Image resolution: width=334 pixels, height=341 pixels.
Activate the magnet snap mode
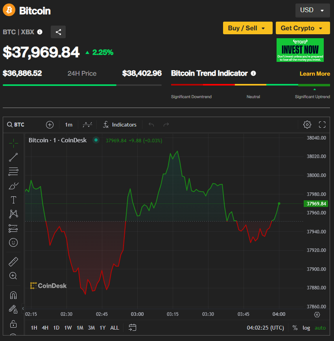coord(13,295)
